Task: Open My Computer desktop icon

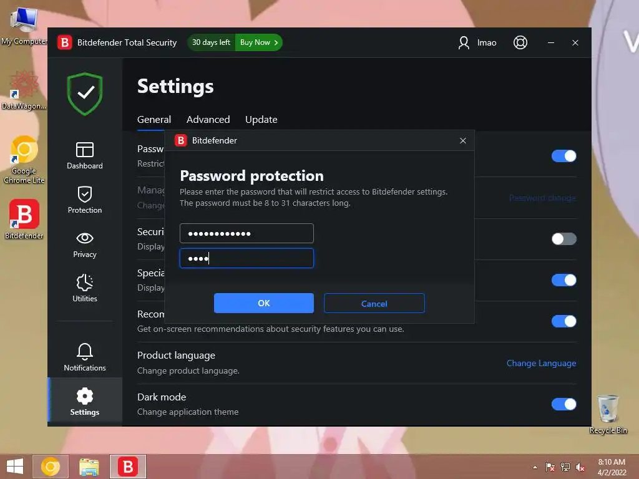Action: click(x=24, y=26)
